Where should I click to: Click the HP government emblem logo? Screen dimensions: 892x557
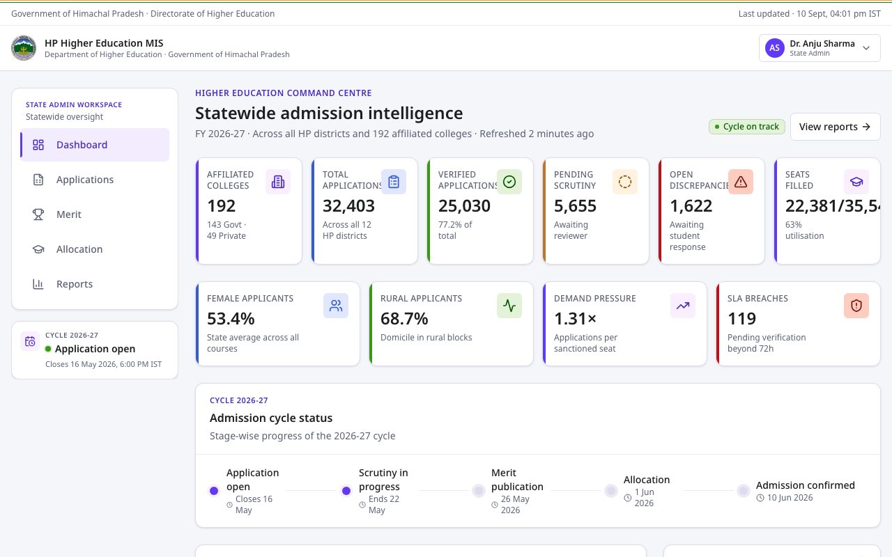click(x=24, y=48)
